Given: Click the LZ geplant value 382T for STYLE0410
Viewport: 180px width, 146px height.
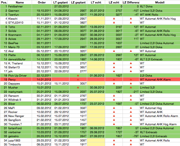Looking at the screenshot, I should pos(78,22).
